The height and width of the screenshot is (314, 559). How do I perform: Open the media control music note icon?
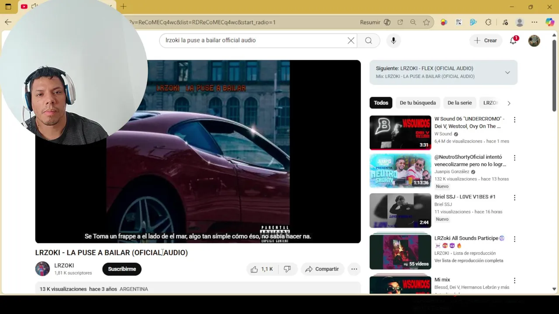[505, 22]
